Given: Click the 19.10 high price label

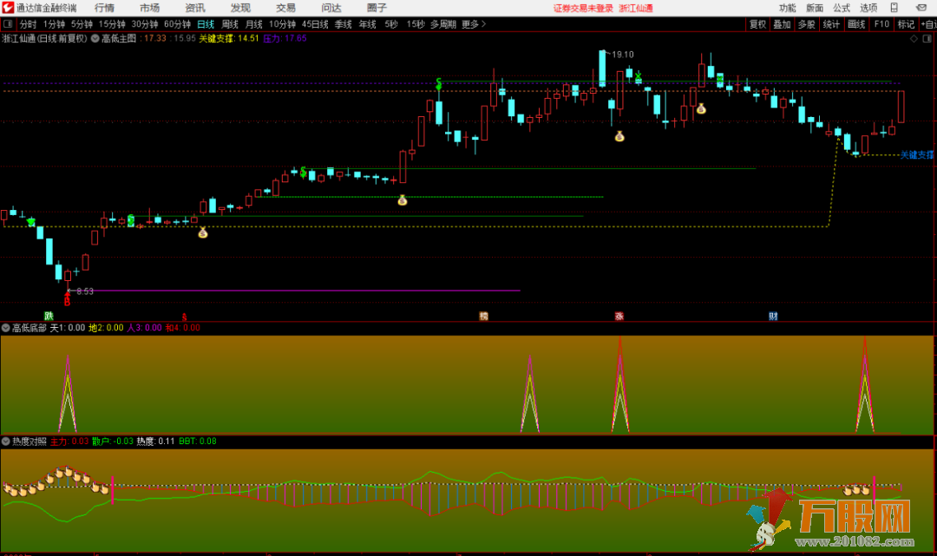Looking at the screenshot, I should [x=622, y=55].
